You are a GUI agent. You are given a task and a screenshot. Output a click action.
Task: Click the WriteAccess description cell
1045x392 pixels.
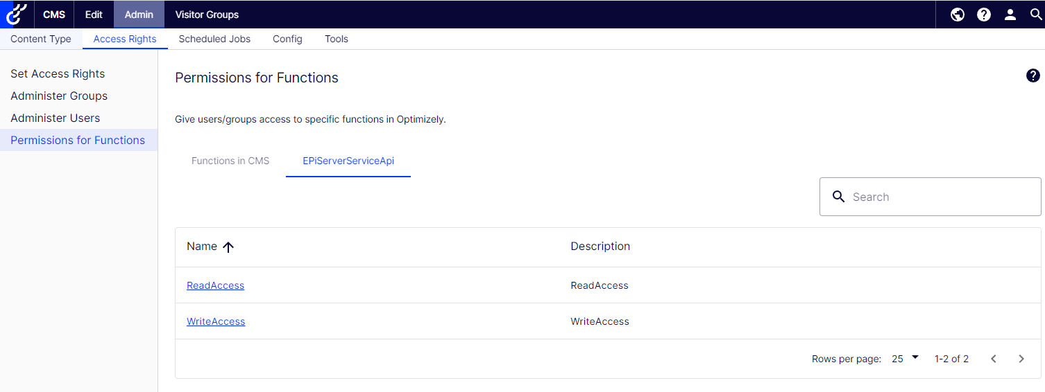click(x=600, y=321)
